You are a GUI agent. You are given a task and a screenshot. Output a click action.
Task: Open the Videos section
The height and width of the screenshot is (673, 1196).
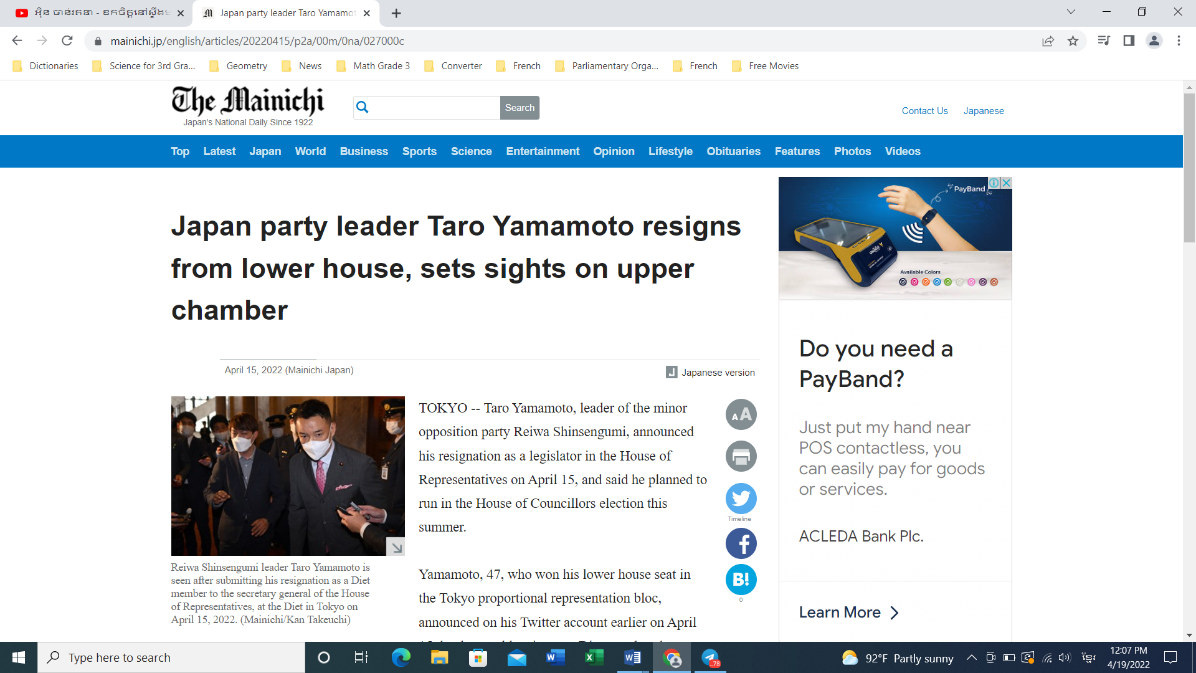click(x=903, y=151)
